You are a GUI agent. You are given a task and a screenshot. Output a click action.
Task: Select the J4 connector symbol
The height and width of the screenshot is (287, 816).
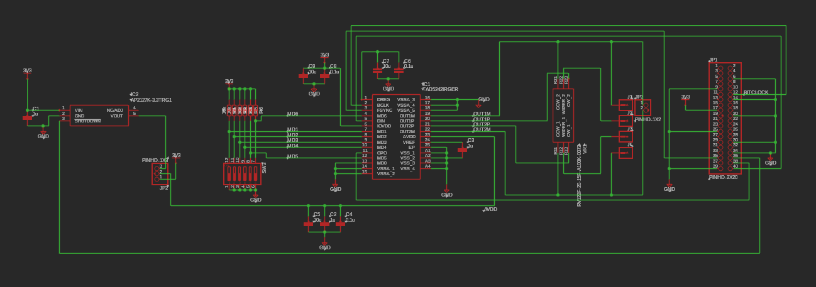click(626, 153)
